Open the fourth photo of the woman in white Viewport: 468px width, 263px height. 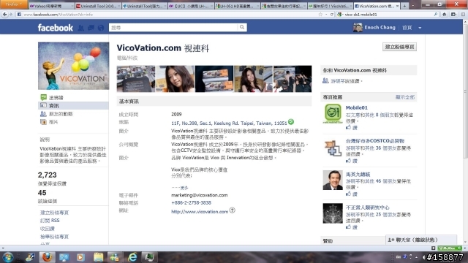tap(253, 79)
